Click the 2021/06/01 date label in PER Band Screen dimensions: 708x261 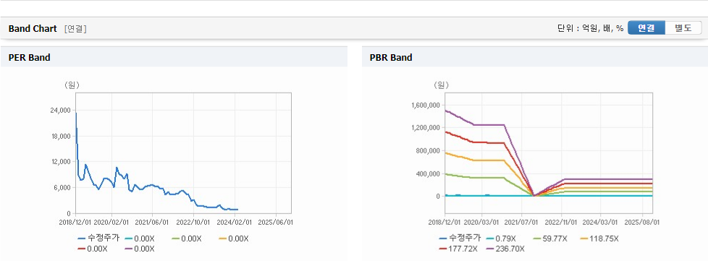tap(152, 223)
